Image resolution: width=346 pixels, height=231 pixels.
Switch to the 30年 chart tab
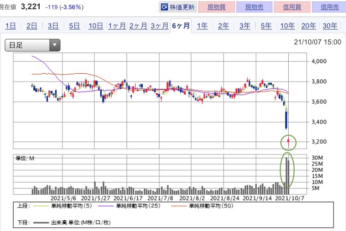[x=330, y=26]
